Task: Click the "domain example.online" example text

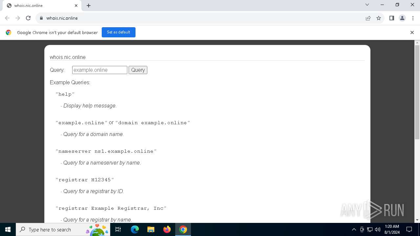Action: tap(153, 123)
